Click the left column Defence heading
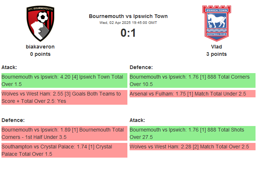Viewport: 257px width, 169px height. coord(13,120)
